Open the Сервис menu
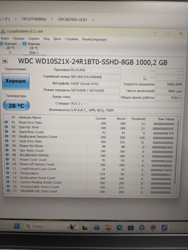 point(34,39)
